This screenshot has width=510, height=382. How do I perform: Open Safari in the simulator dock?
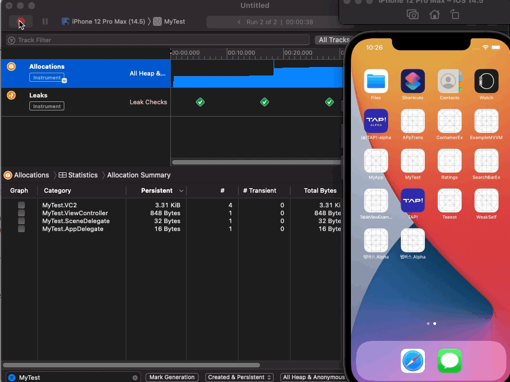click(x=413, y=361)
